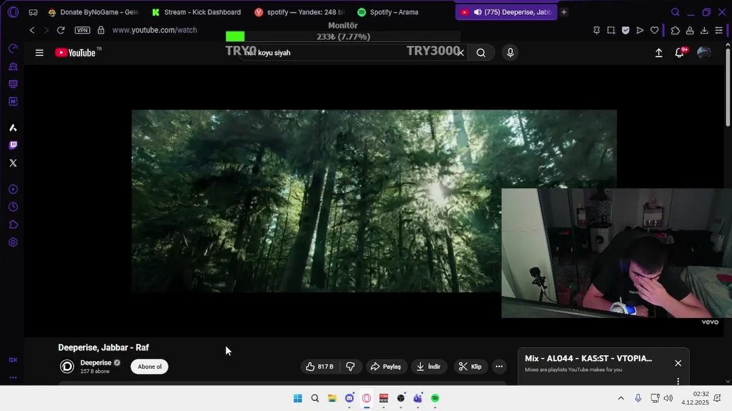Image resolution: width=732 pixels, height=411 pixels.
Task: Open Spotify from the taskbar
Action: (435, 398)
